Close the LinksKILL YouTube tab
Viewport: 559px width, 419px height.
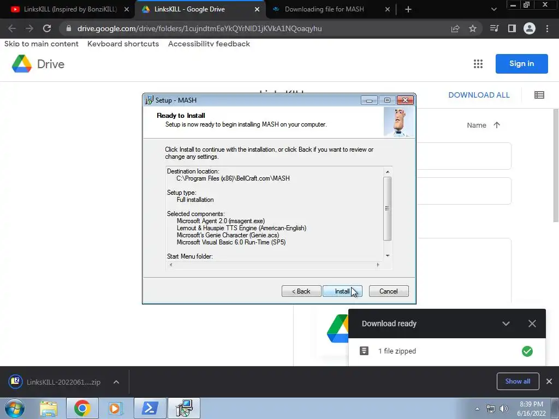tap(127, 10)
